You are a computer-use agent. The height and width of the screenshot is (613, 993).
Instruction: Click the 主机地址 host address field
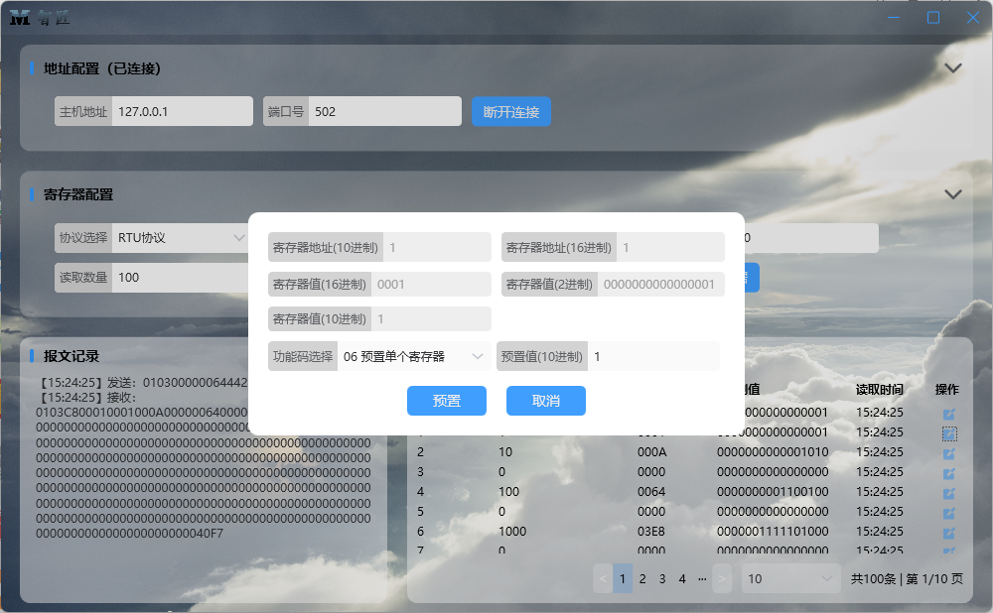click(182, 111)
